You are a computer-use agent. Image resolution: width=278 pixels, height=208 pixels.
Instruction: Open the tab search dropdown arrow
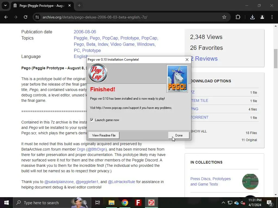pos(5,5)
